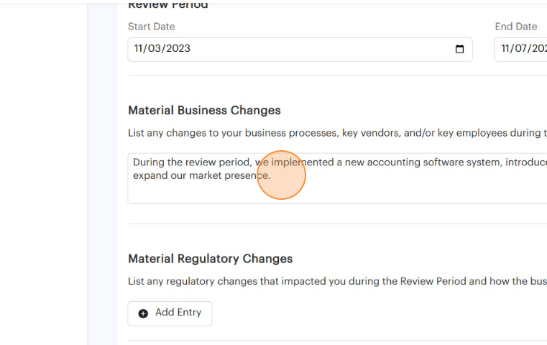Focus the Start Date input field
The height and width of the screenshot is (345, 547).
coord(288,50)
